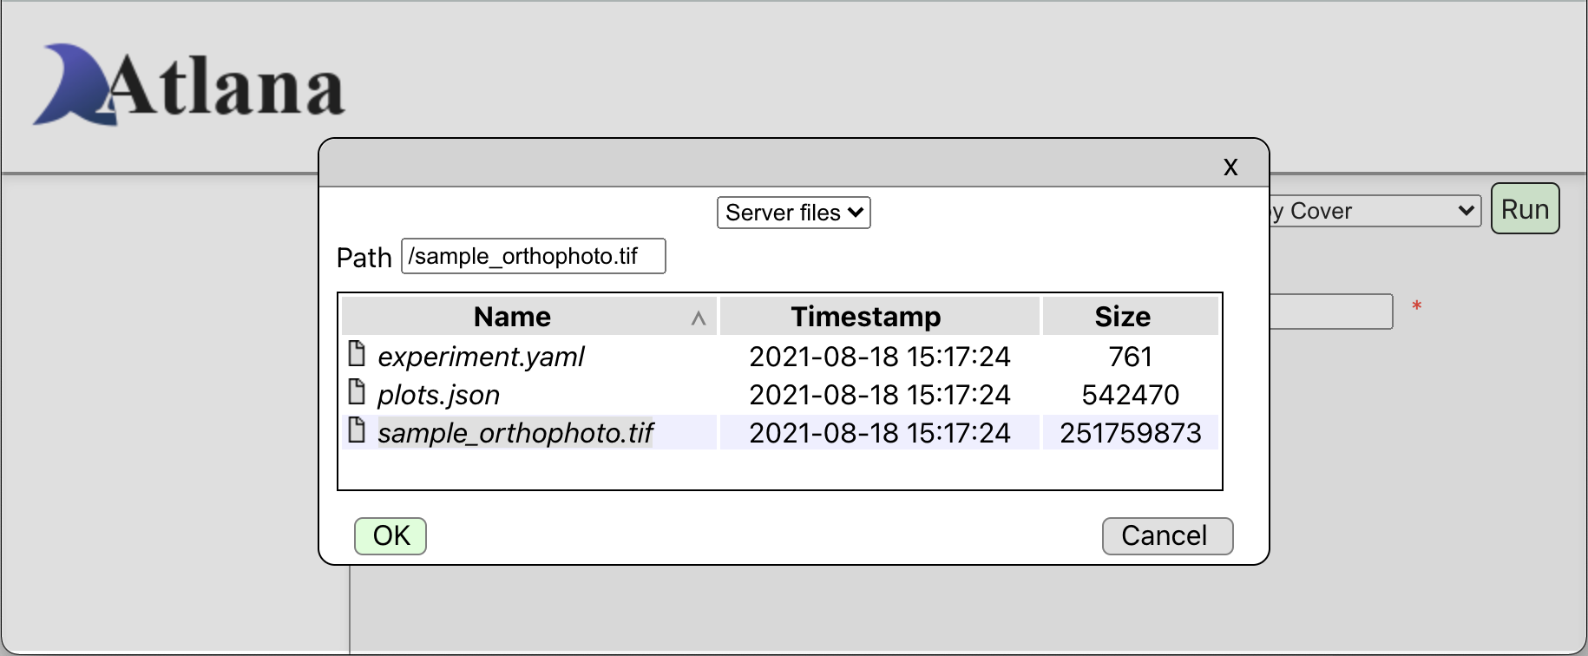Click the size value 542470
The width and height of the screenshot is (1588, 656).
pos(1131,395)
